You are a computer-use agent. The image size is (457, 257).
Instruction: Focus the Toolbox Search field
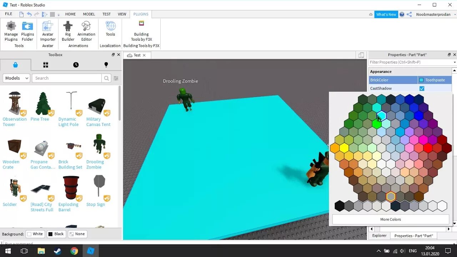click(x=67, y=78)
